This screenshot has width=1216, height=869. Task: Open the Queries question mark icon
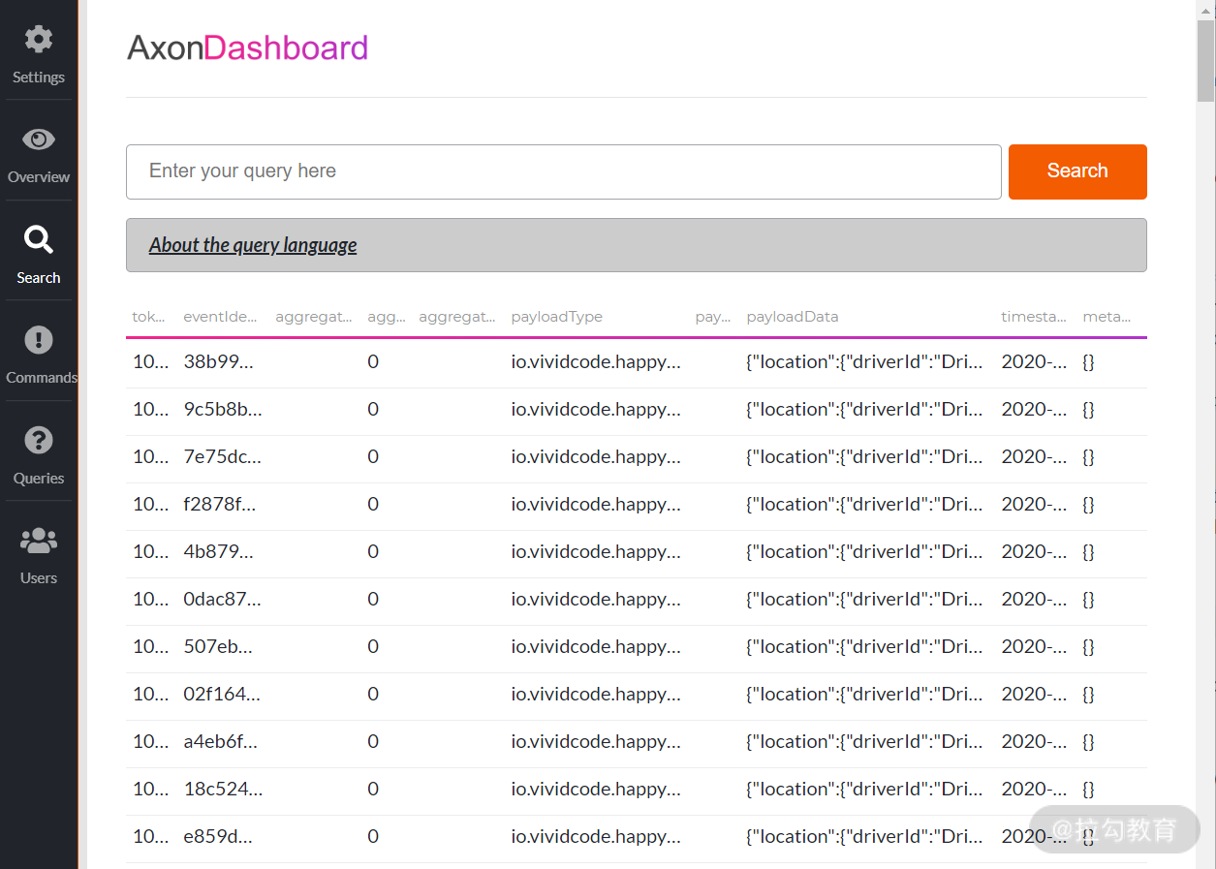(x=39, y=440)
